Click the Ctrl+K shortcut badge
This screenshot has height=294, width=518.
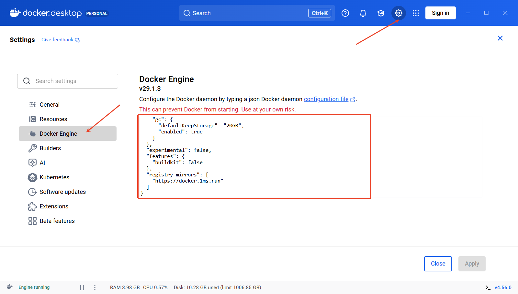[x=320, y=13]
